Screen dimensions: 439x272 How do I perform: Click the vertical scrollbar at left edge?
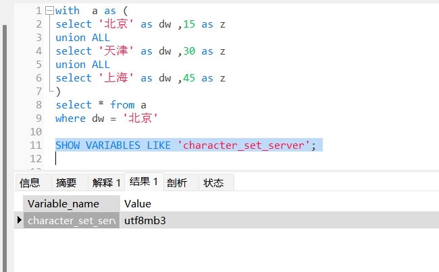tap(5, 148)
